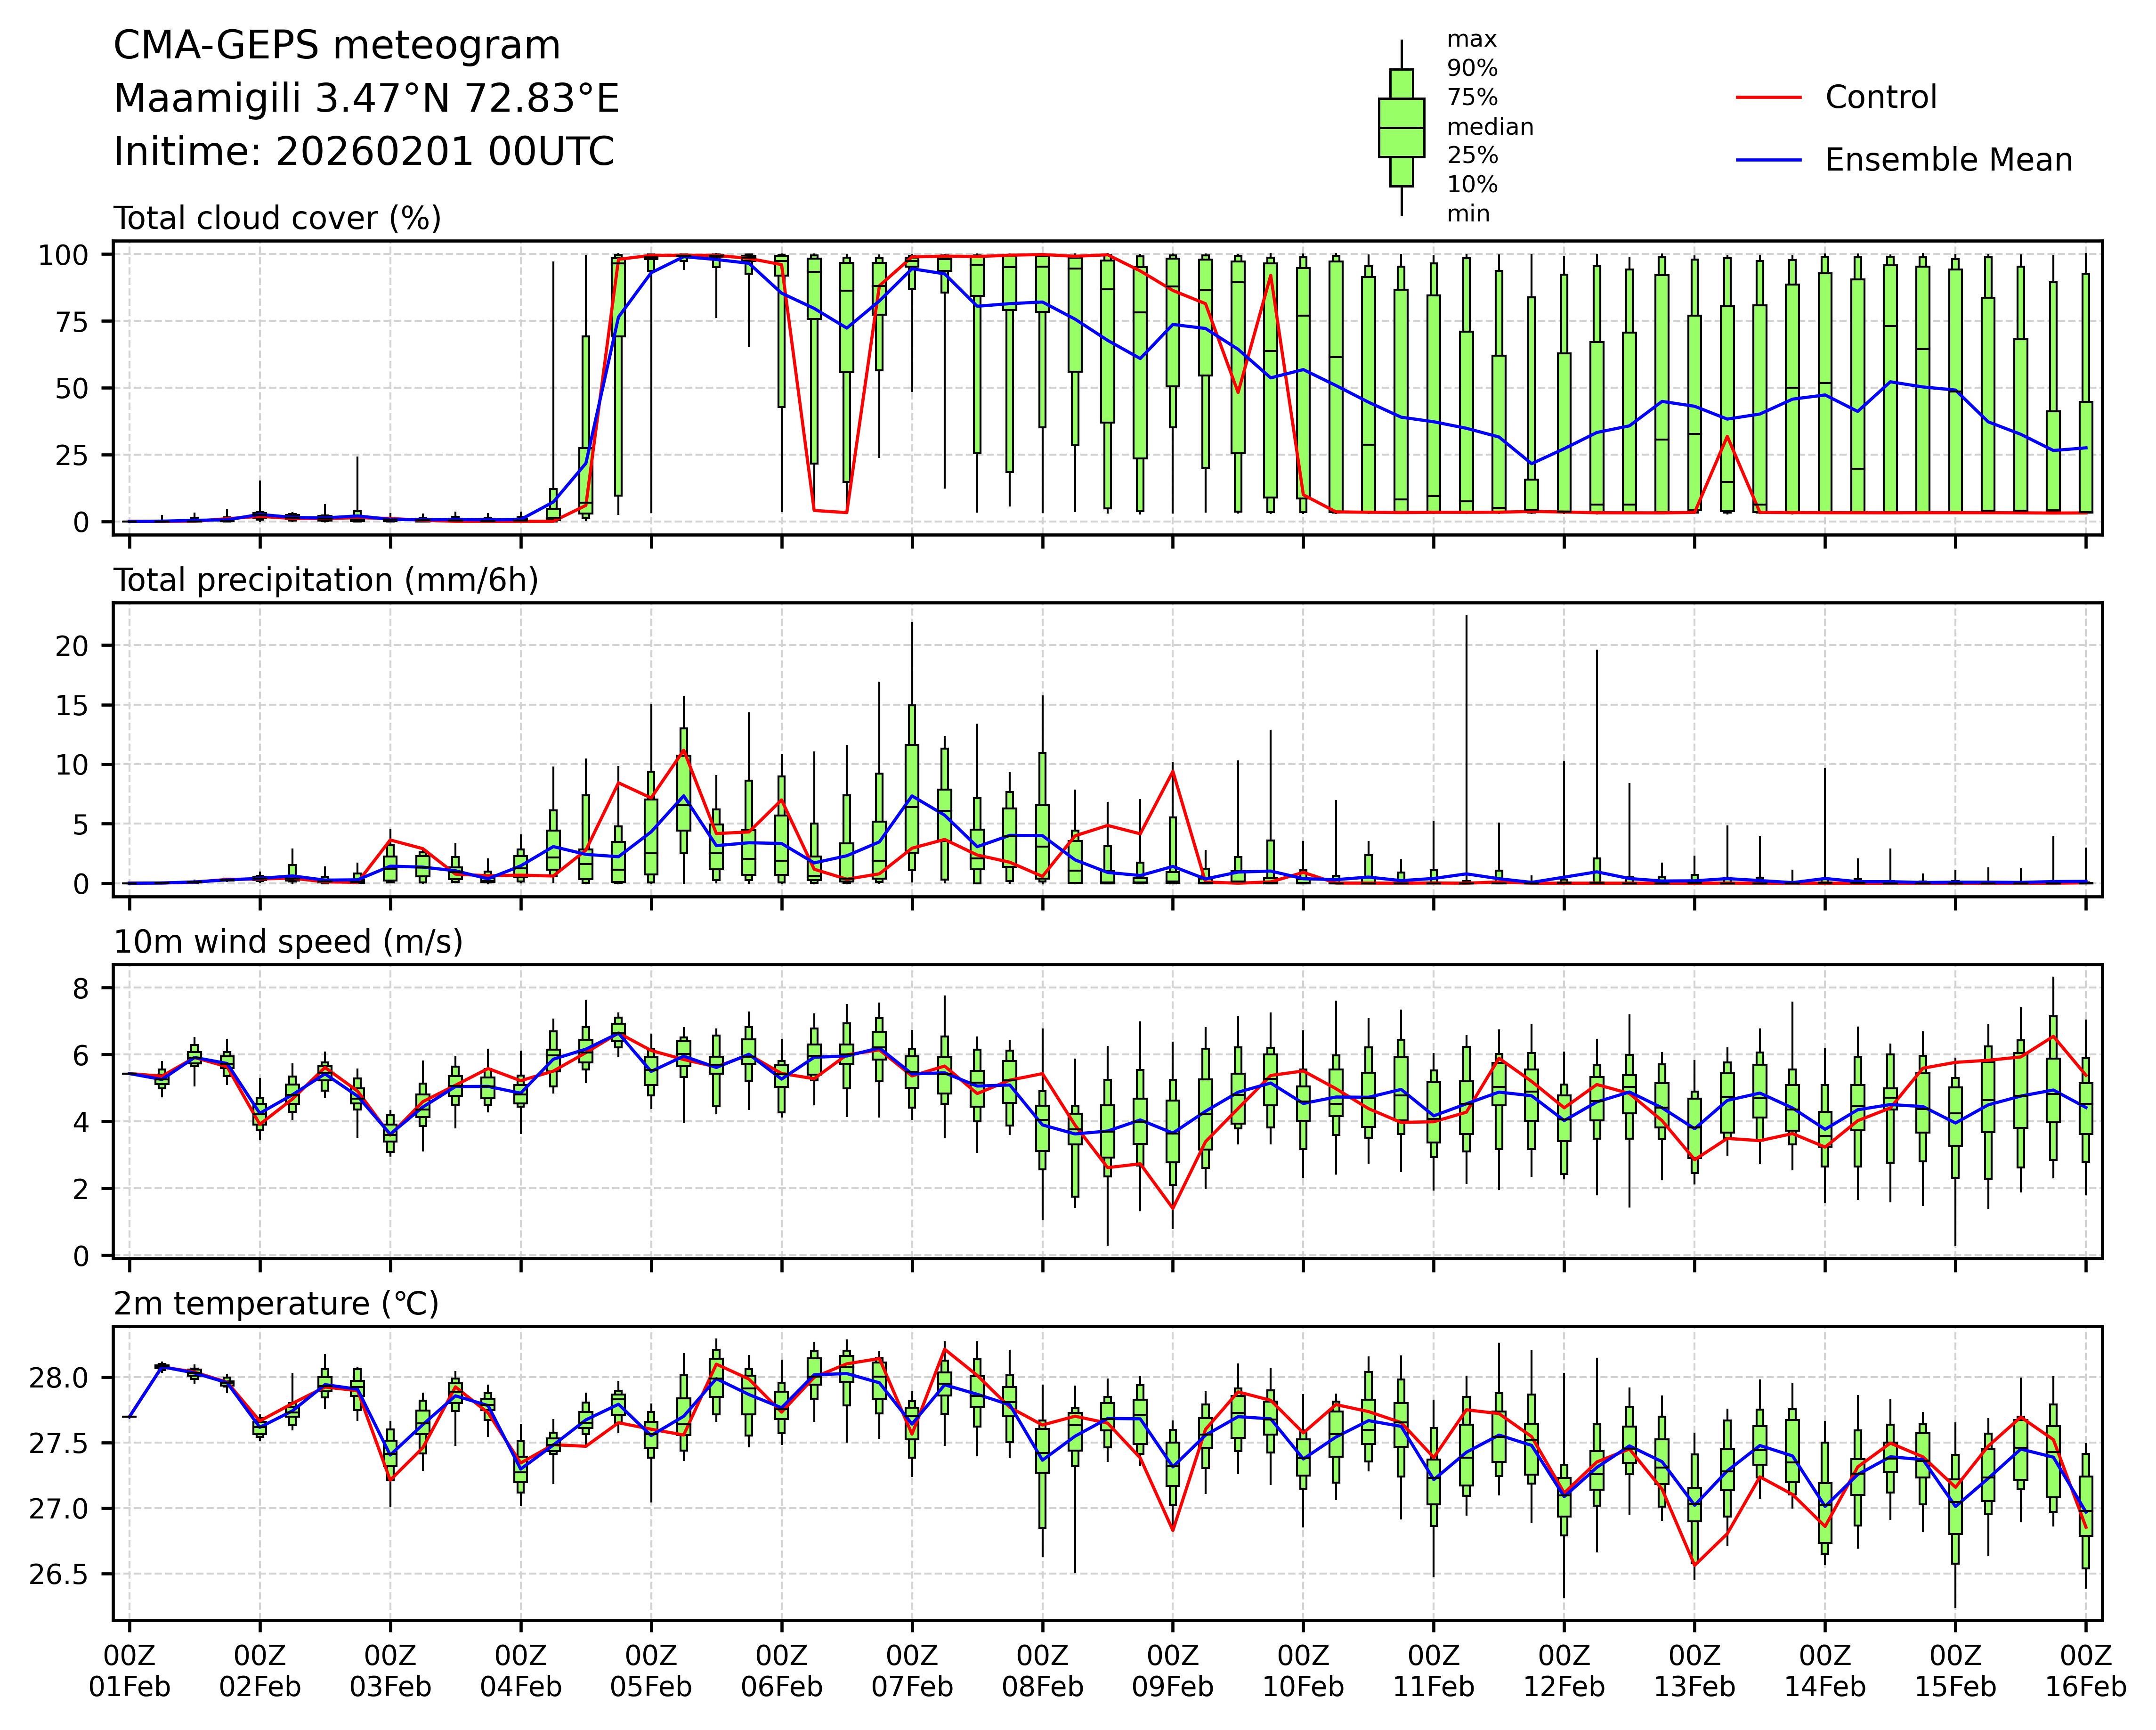This screenshot has width=2156, height=1730.
Task: Click the 'Total precipitation (mm/6h)' title
Action: [x=326, y=580]
